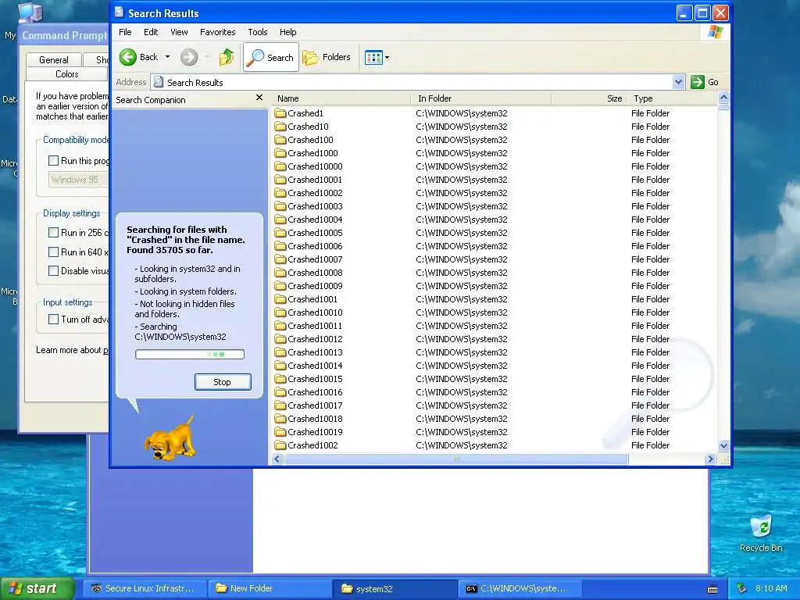Open the Help menu
This screenshot has height=600, width=800.
pos(287,32)
